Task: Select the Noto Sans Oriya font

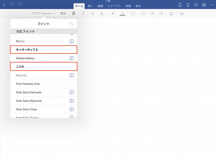Action: coord(44,109)
